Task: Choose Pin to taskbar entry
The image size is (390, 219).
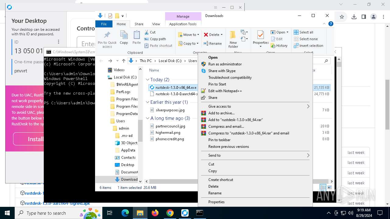Action: (x=219, y=140)
